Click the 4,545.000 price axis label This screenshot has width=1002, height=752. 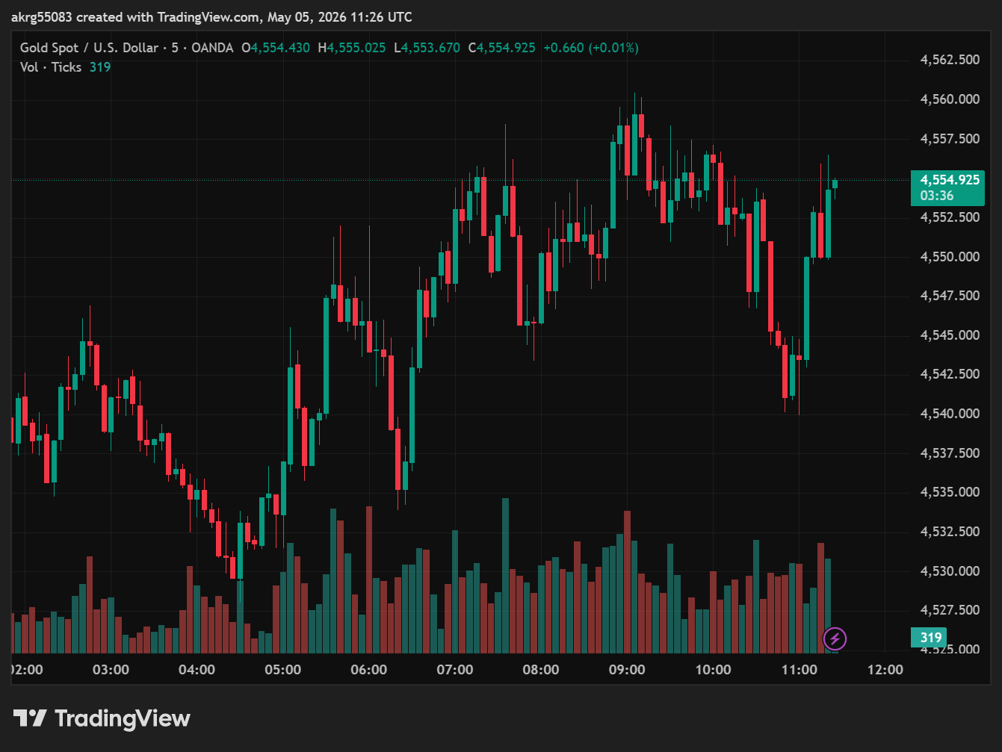(950, 335)
